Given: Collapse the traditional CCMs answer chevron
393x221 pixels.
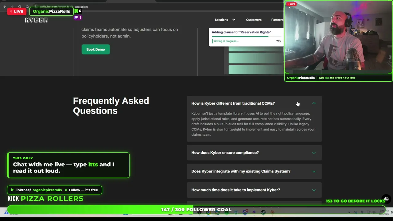Looking at the screenshot, I should click(x=314, y=103).
